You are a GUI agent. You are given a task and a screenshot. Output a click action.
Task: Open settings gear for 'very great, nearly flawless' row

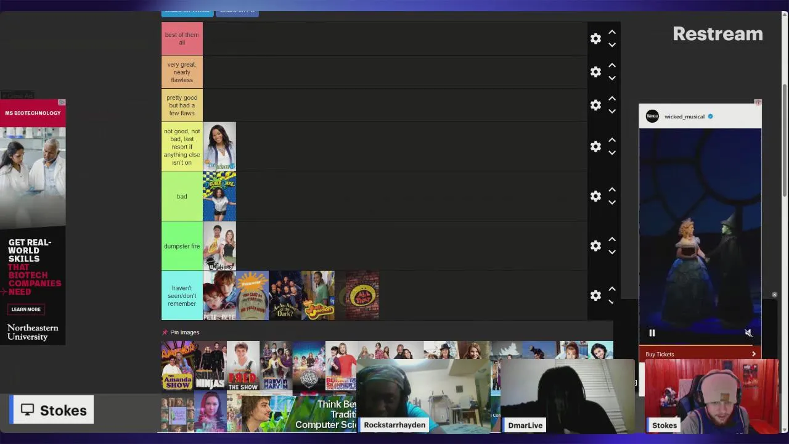pos(595,72)
